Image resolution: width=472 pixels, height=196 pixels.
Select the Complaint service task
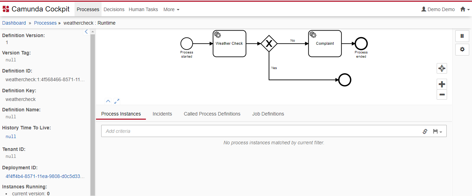point(325,44)
